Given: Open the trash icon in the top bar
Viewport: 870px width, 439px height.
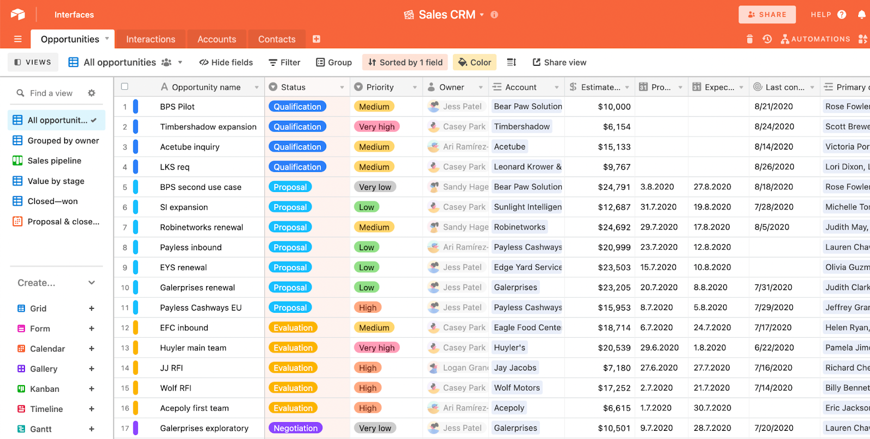Looking at the screenshot, I should point(750,39).
